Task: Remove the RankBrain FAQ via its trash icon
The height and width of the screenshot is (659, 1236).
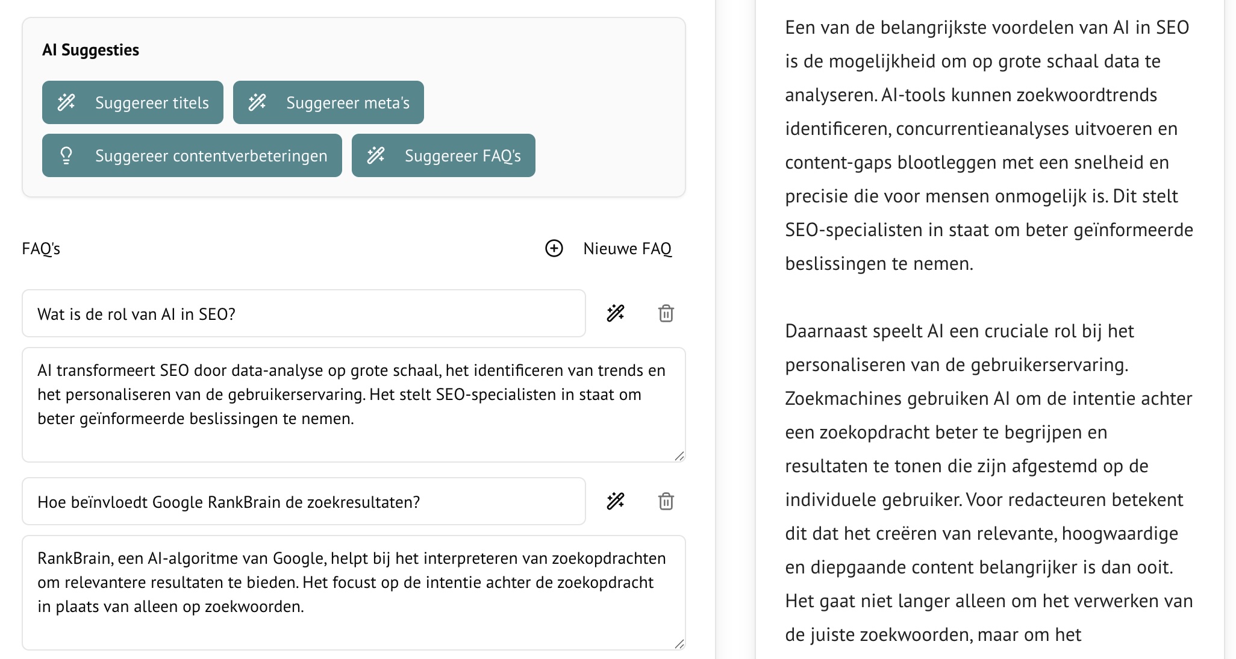Action: pyautogui.click(x=666, y=501)
